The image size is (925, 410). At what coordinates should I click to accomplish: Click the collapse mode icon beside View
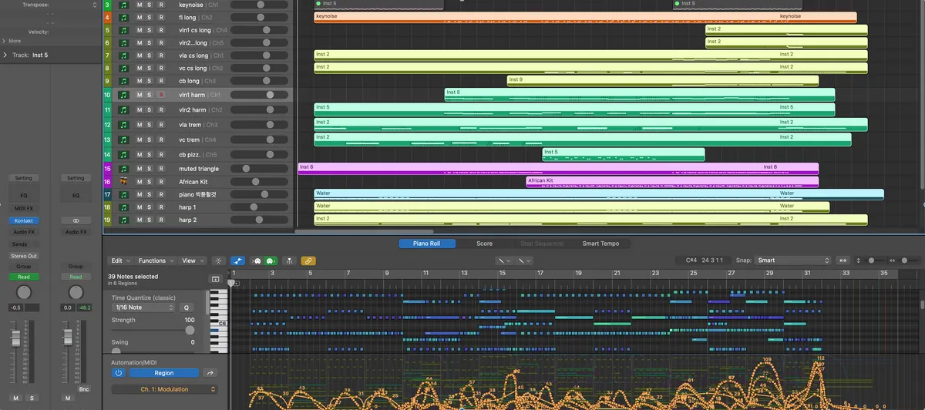pyautogui.click(x=219, y=261)
